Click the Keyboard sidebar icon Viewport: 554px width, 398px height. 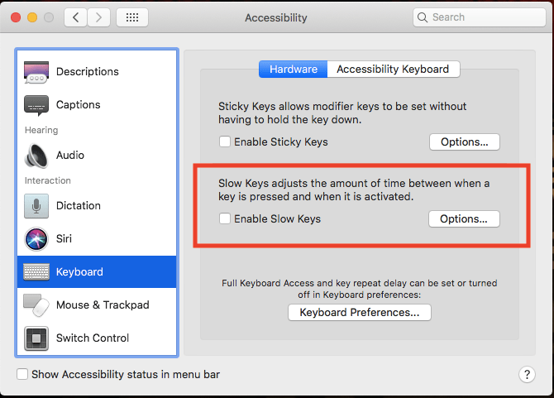36,272
